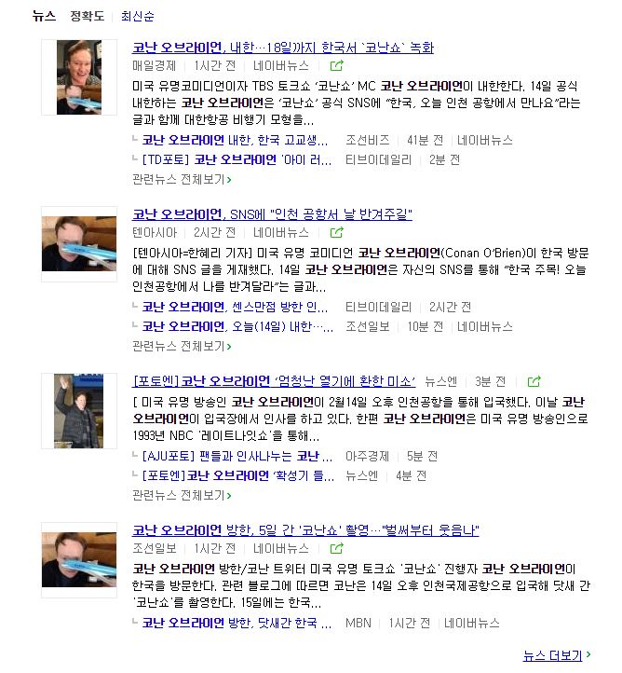Open headline SNS에 인천 공항서 날 반겨주길
This screenshot has width=622, height=673.
click(272, 213)
